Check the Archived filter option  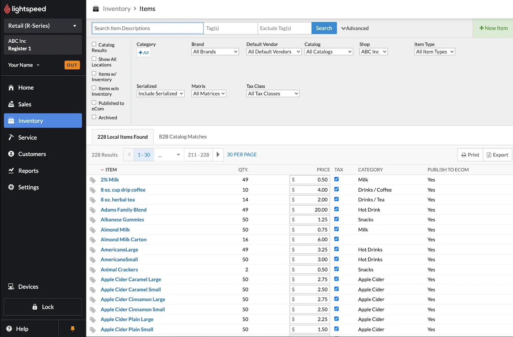point(94,117)
